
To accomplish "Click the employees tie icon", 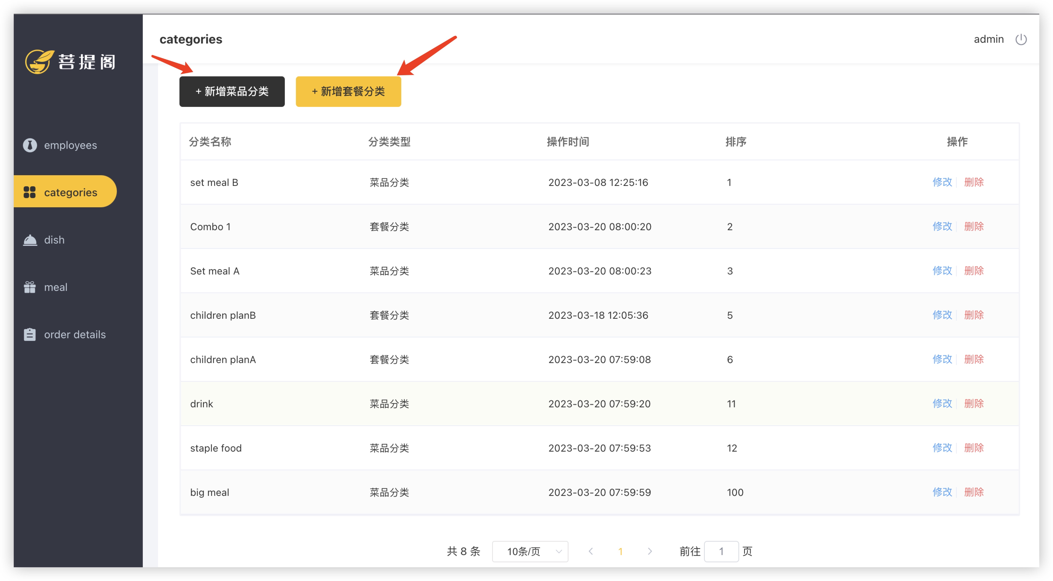I will tap(30, 145).
